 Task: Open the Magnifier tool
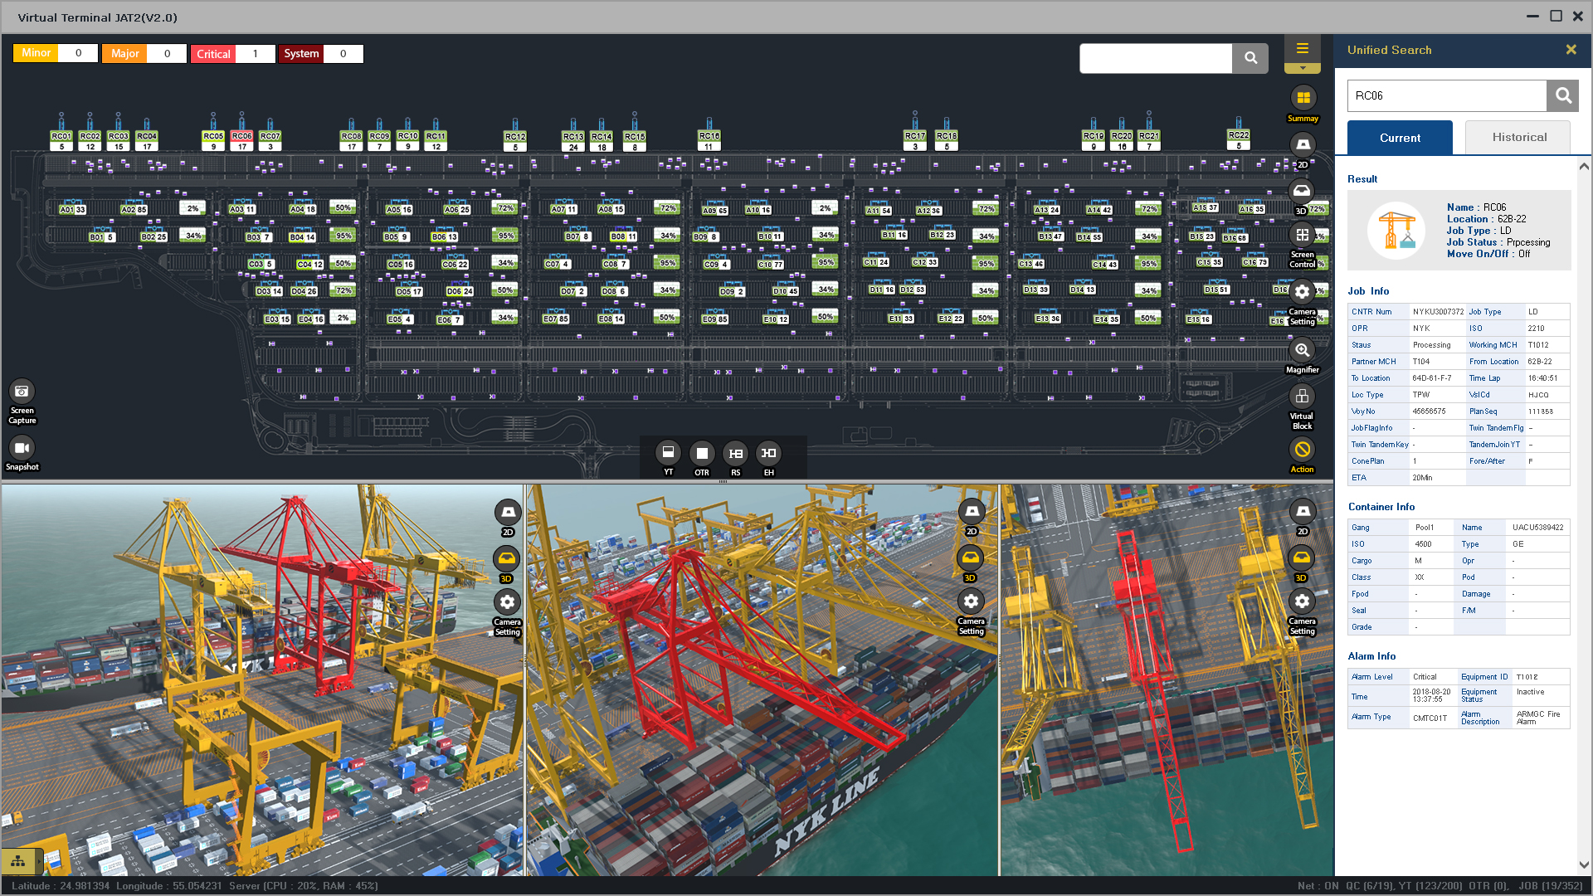[1302, 351]
